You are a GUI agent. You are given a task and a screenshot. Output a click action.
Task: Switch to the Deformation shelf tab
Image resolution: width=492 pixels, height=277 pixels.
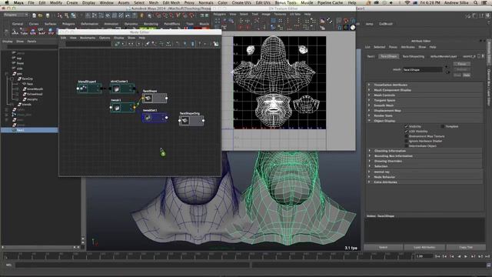(x=89, y=24)
